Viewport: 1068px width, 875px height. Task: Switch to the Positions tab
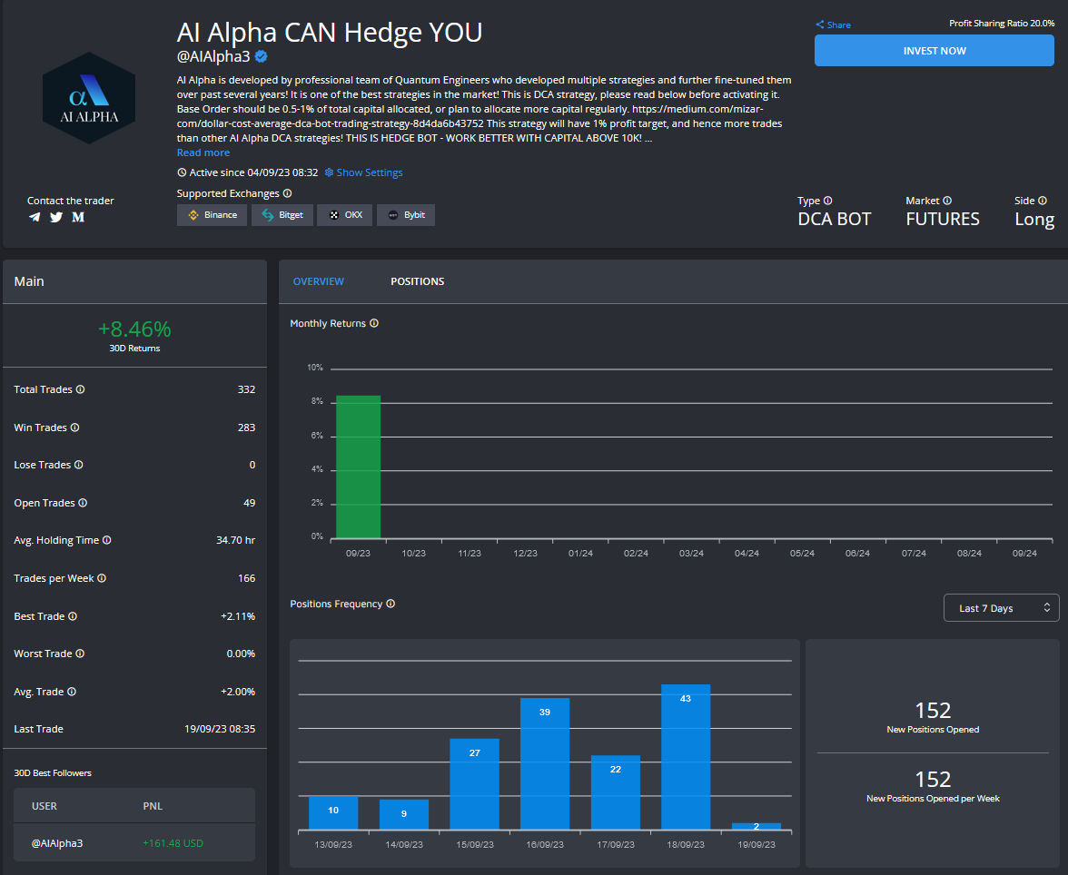coord(417,281)
